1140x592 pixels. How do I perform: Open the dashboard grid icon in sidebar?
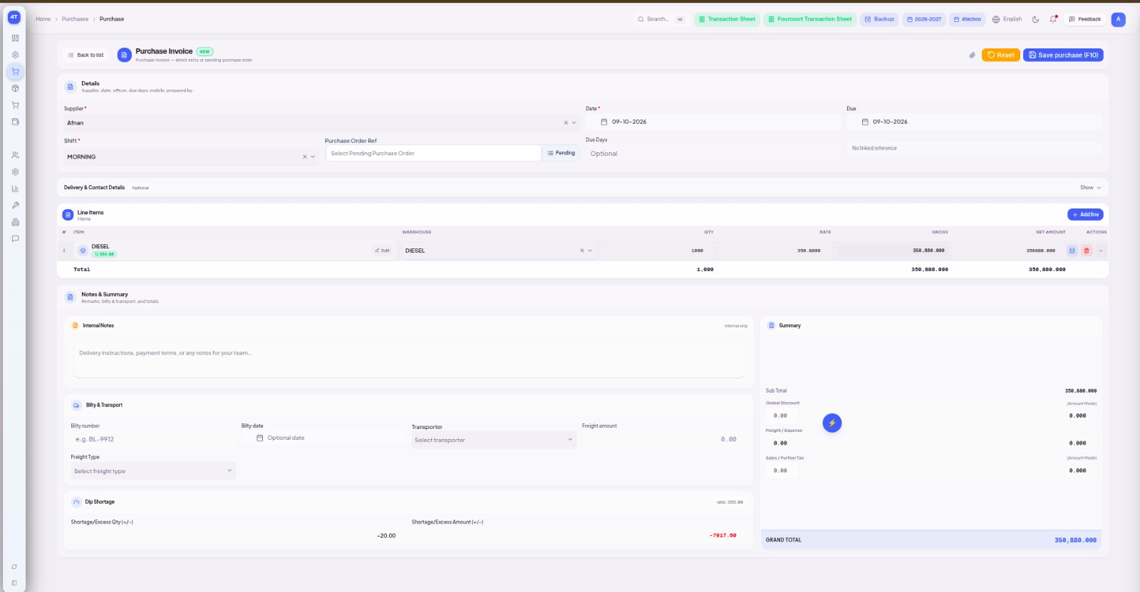click(15, 38)
